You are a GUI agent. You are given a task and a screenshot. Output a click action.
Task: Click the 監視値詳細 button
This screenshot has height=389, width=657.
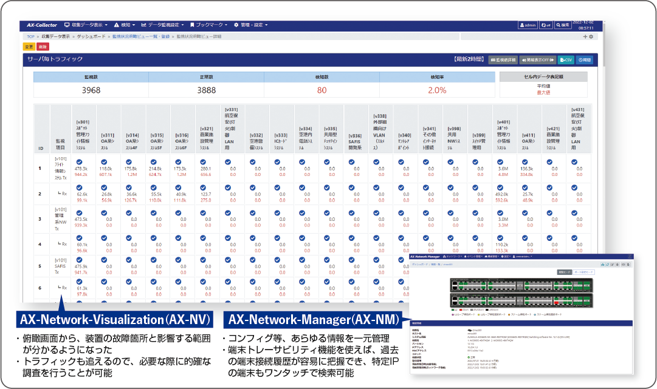(503, 60)
